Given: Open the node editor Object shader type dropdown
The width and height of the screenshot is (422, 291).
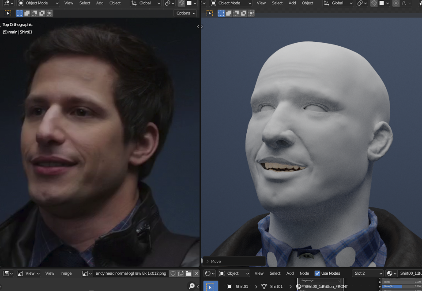Looking at the screenshot, I should click(234, 273).
